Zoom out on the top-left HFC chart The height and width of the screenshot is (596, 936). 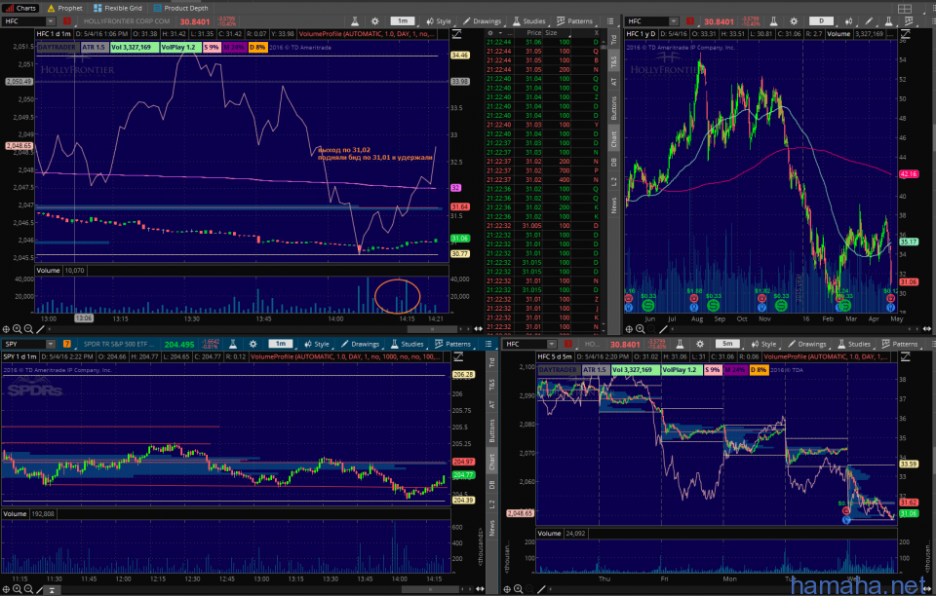click(28, 329)
